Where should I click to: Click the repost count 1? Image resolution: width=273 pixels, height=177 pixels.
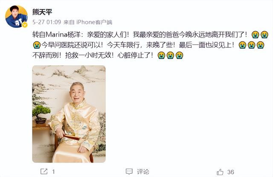click(x=53, y=172)
